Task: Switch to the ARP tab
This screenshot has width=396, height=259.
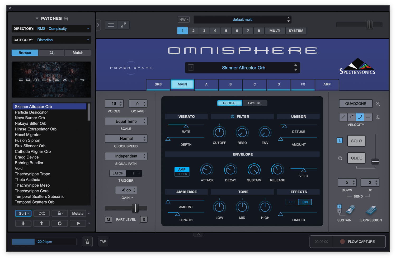Action: click(x=327, y=84)
